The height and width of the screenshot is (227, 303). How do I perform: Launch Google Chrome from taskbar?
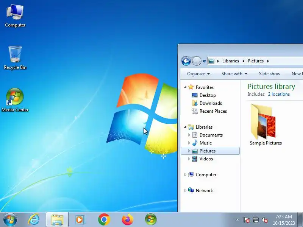coord(104,219)
